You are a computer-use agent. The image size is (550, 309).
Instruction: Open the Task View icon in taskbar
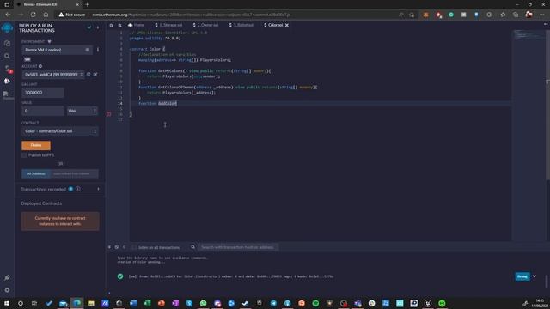[x=34, y=303]
